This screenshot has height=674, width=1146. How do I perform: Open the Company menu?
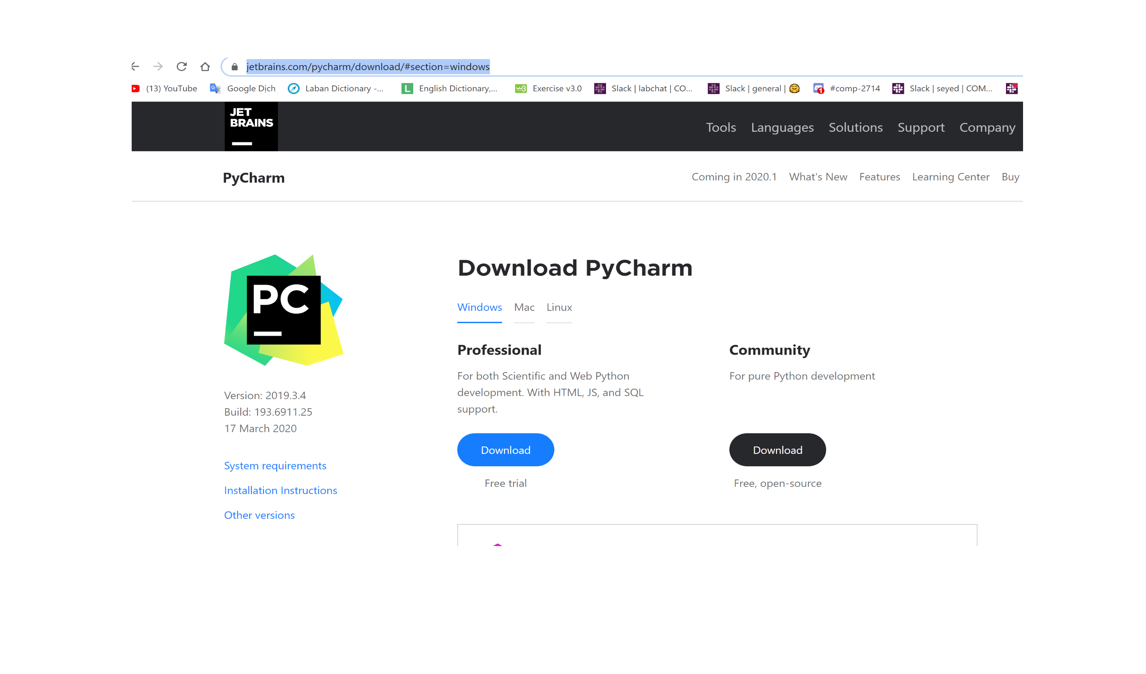[987, 128]
